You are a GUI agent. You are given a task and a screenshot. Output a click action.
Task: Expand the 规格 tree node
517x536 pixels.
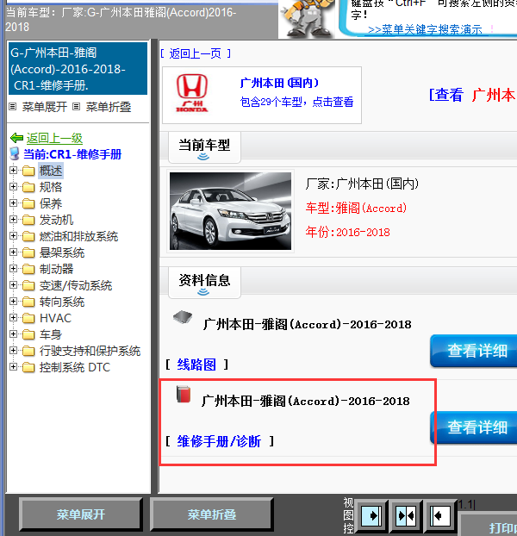(x=13, y=187)
